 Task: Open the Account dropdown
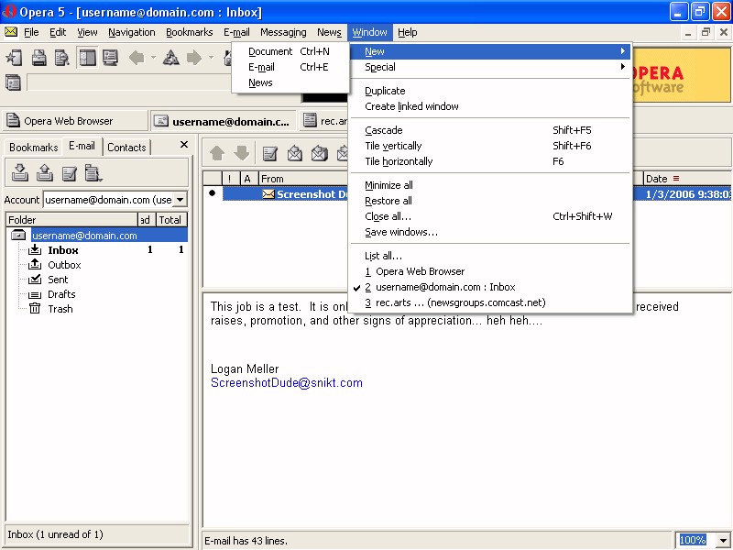(180, 200)
